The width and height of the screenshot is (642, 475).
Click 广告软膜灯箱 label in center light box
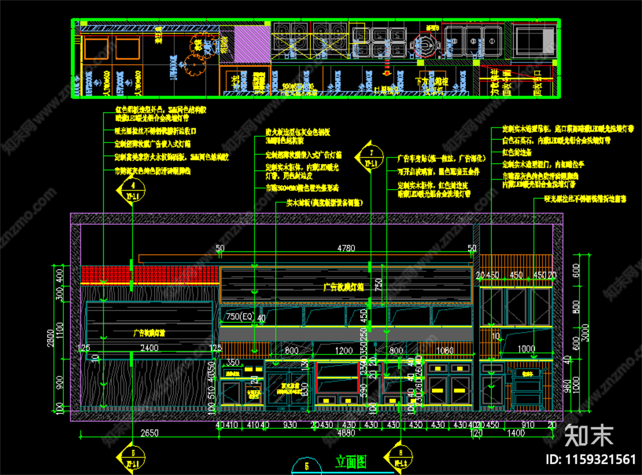[343, 287]
